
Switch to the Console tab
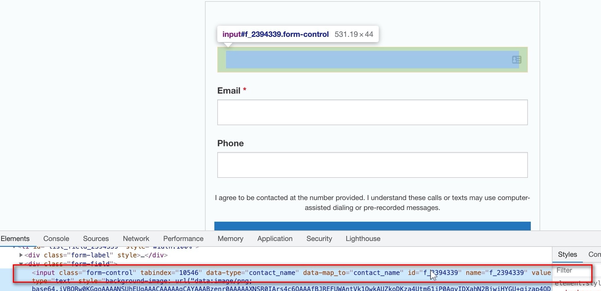pyautogui.click(x=56, y=239)
